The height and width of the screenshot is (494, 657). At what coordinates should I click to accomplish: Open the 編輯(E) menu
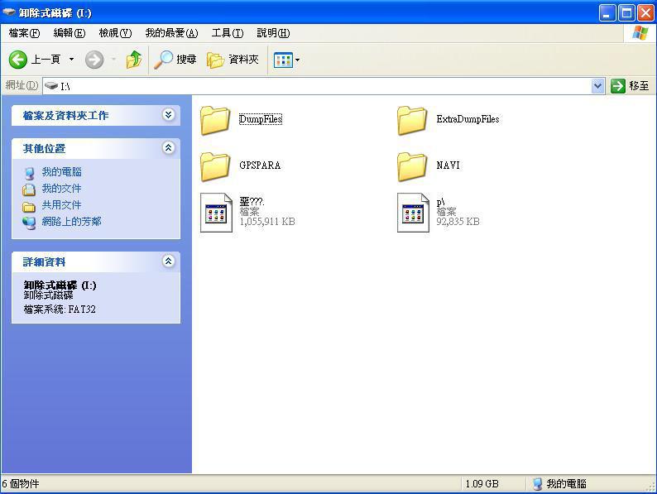[x=70, y=33]
